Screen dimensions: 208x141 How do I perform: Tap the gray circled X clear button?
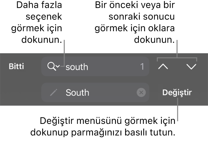[x=141, y=92]
